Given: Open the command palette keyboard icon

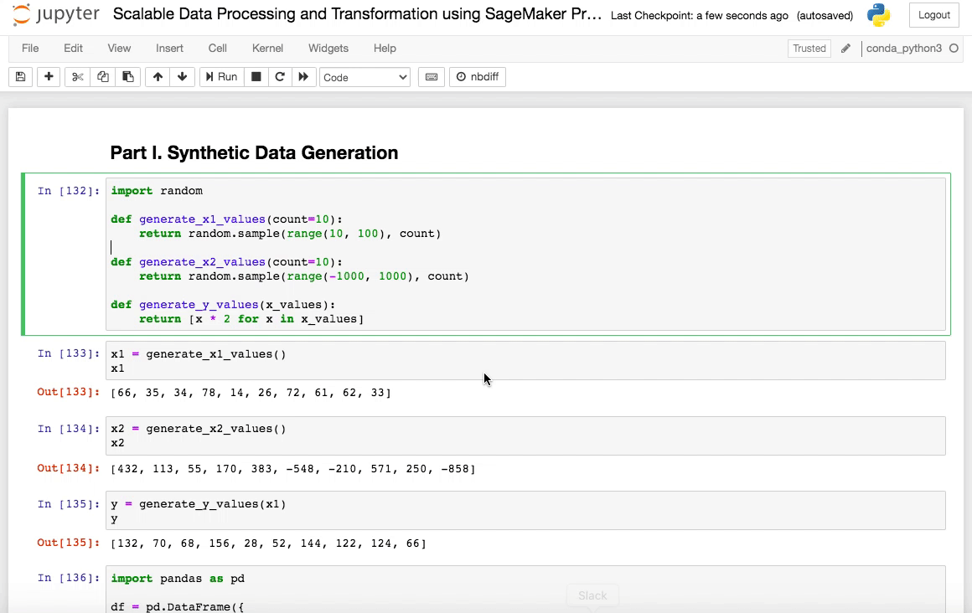Looking at the screenshot, I should (x=432, y=77).
